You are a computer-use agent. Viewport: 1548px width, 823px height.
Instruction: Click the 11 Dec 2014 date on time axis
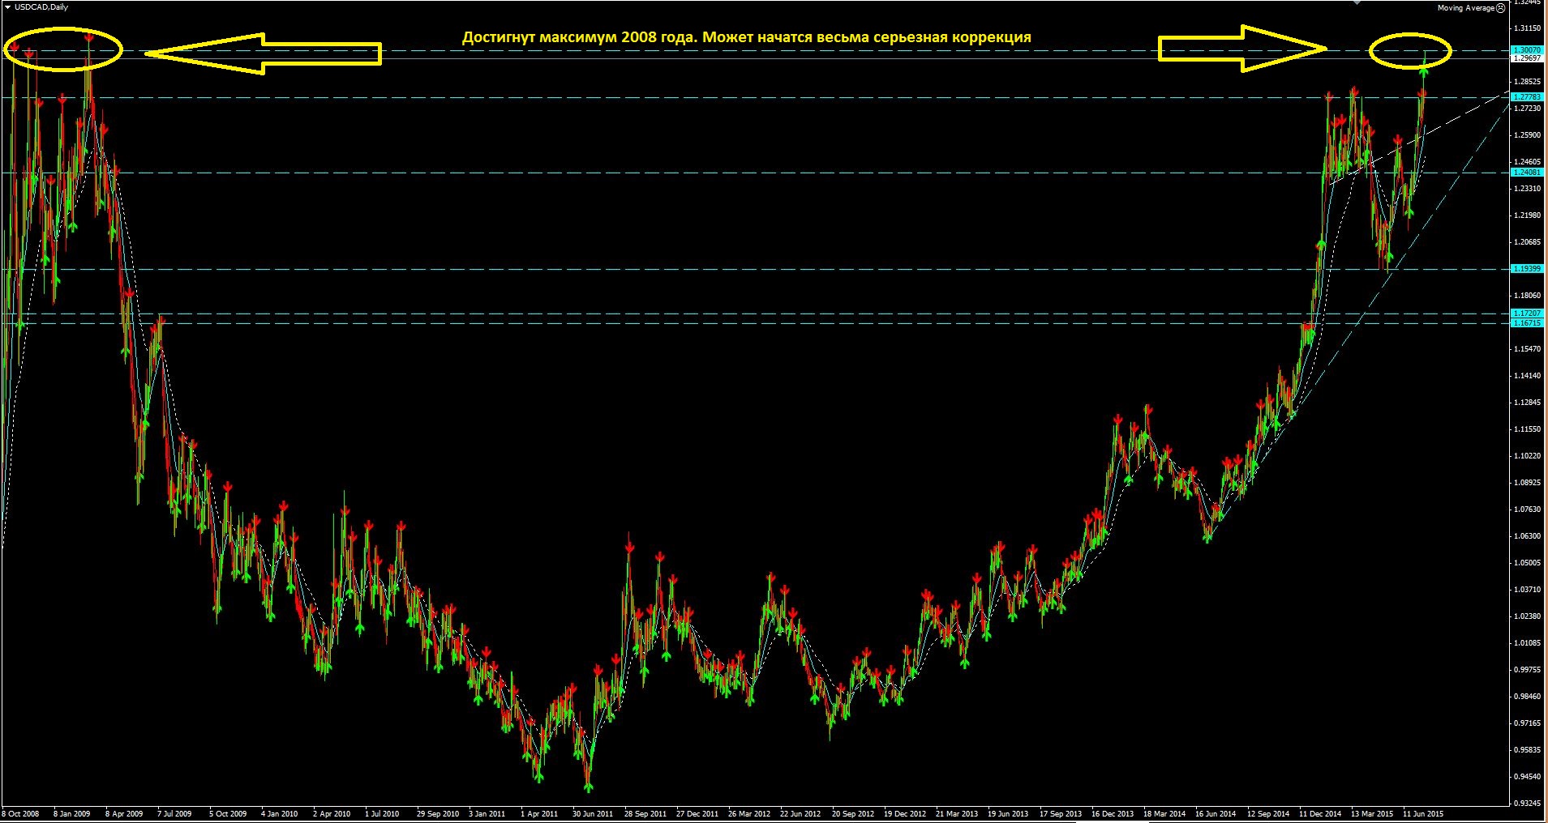1320,813
